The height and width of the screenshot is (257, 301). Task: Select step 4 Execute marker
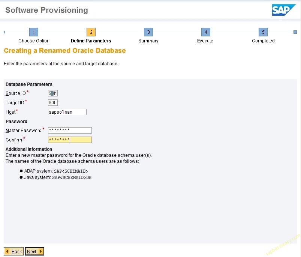coord(205,32)
